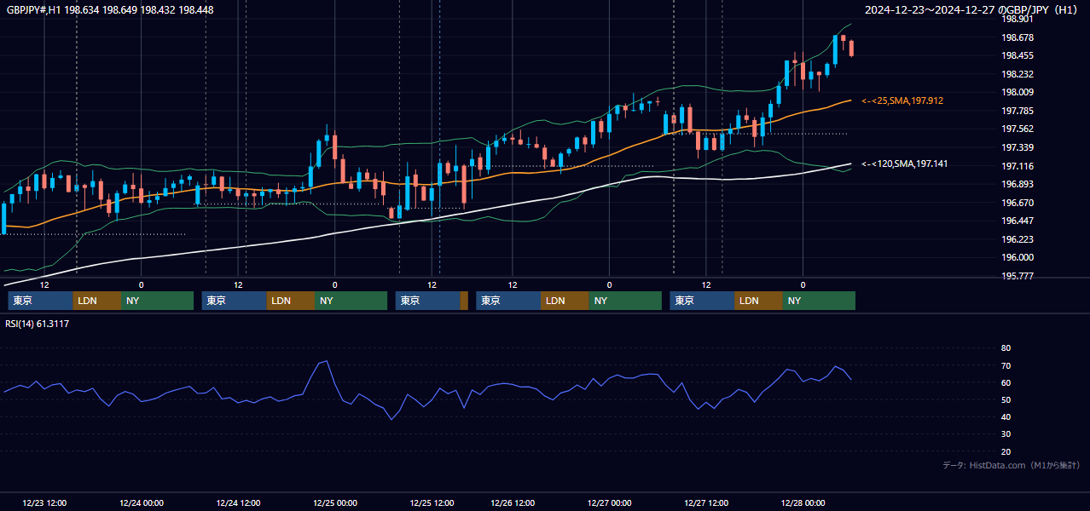This screenshot has width=1090, height=511.
Task: Click the last red candle on the chart
Action: point(851,48)
